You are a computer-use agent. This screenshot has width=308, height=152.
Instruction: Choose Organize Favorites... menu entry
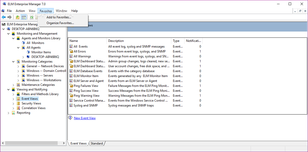click(x=63, y=23)
